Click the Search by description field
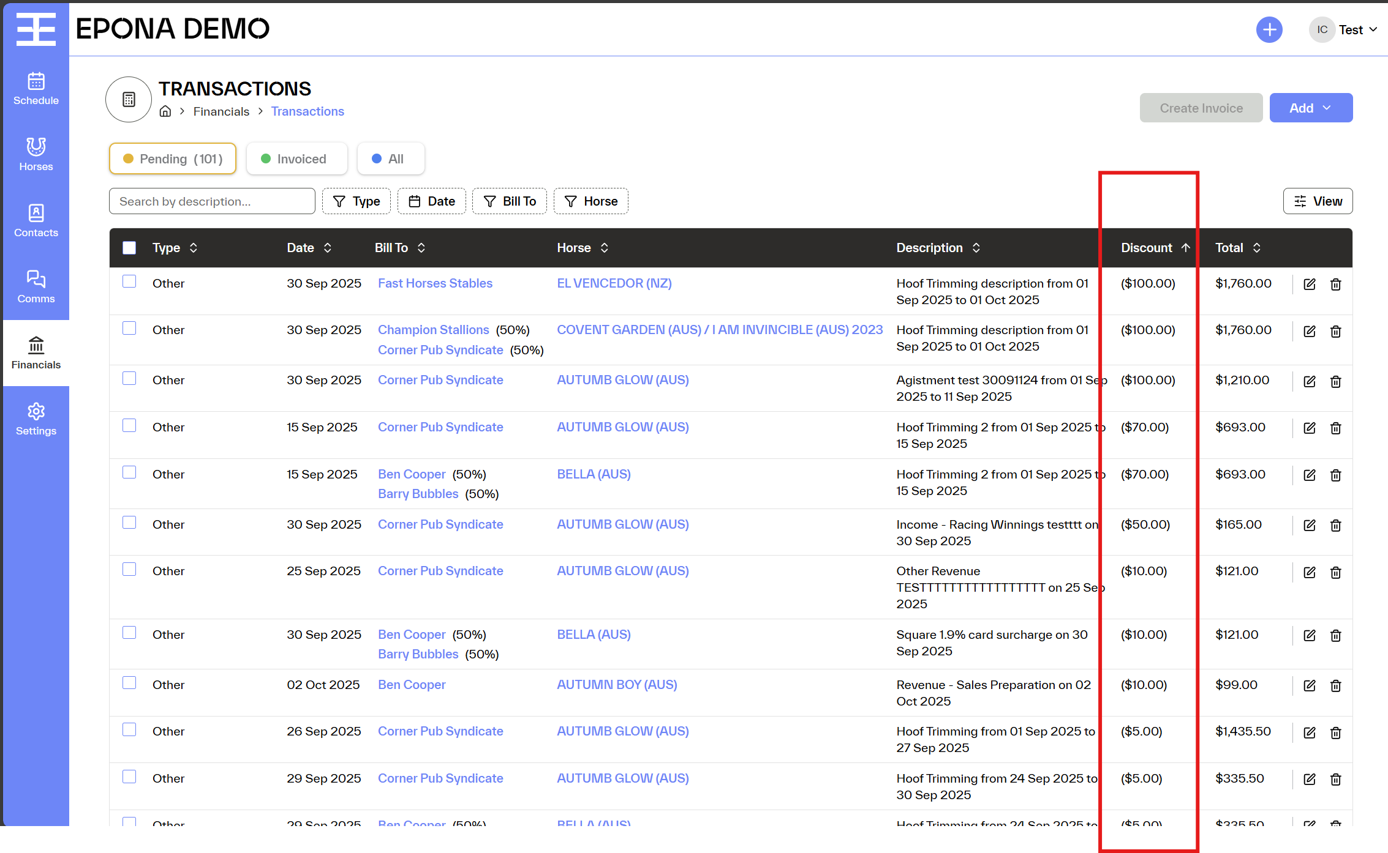 (211, 201)
